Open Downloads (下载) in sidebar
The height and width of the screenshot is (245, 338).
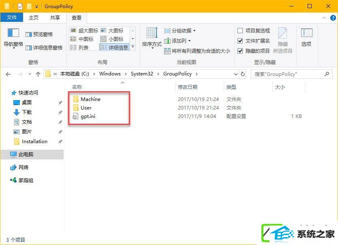(x=23, y=112)
